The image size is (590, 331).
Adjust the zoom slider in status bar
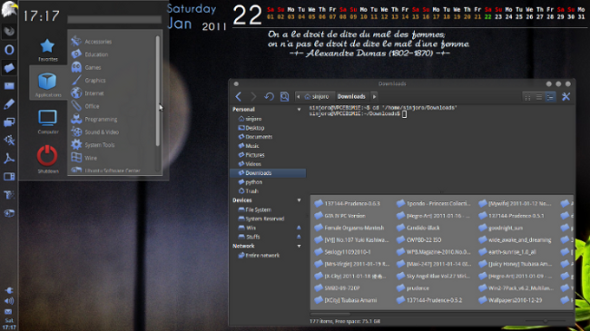(546, 321)
